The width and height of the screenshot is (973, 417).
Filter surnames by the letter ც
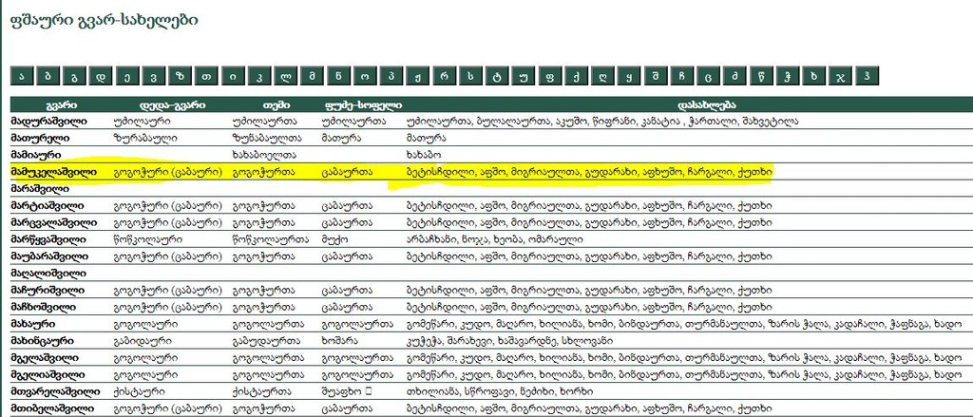click(x=709, y=76)
